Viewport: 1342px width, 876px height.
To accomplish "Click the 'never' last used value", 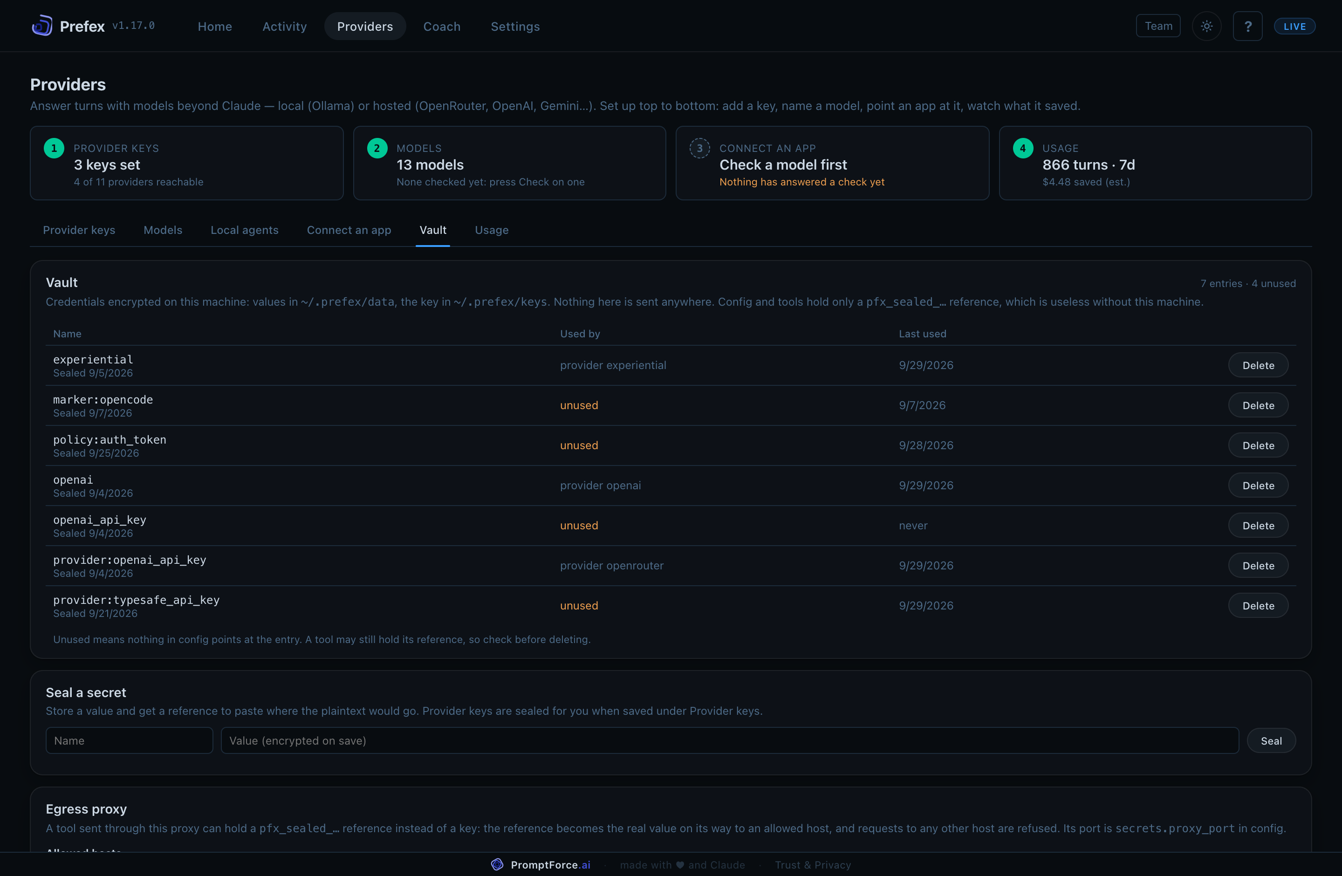I will (x=913, y=526).
